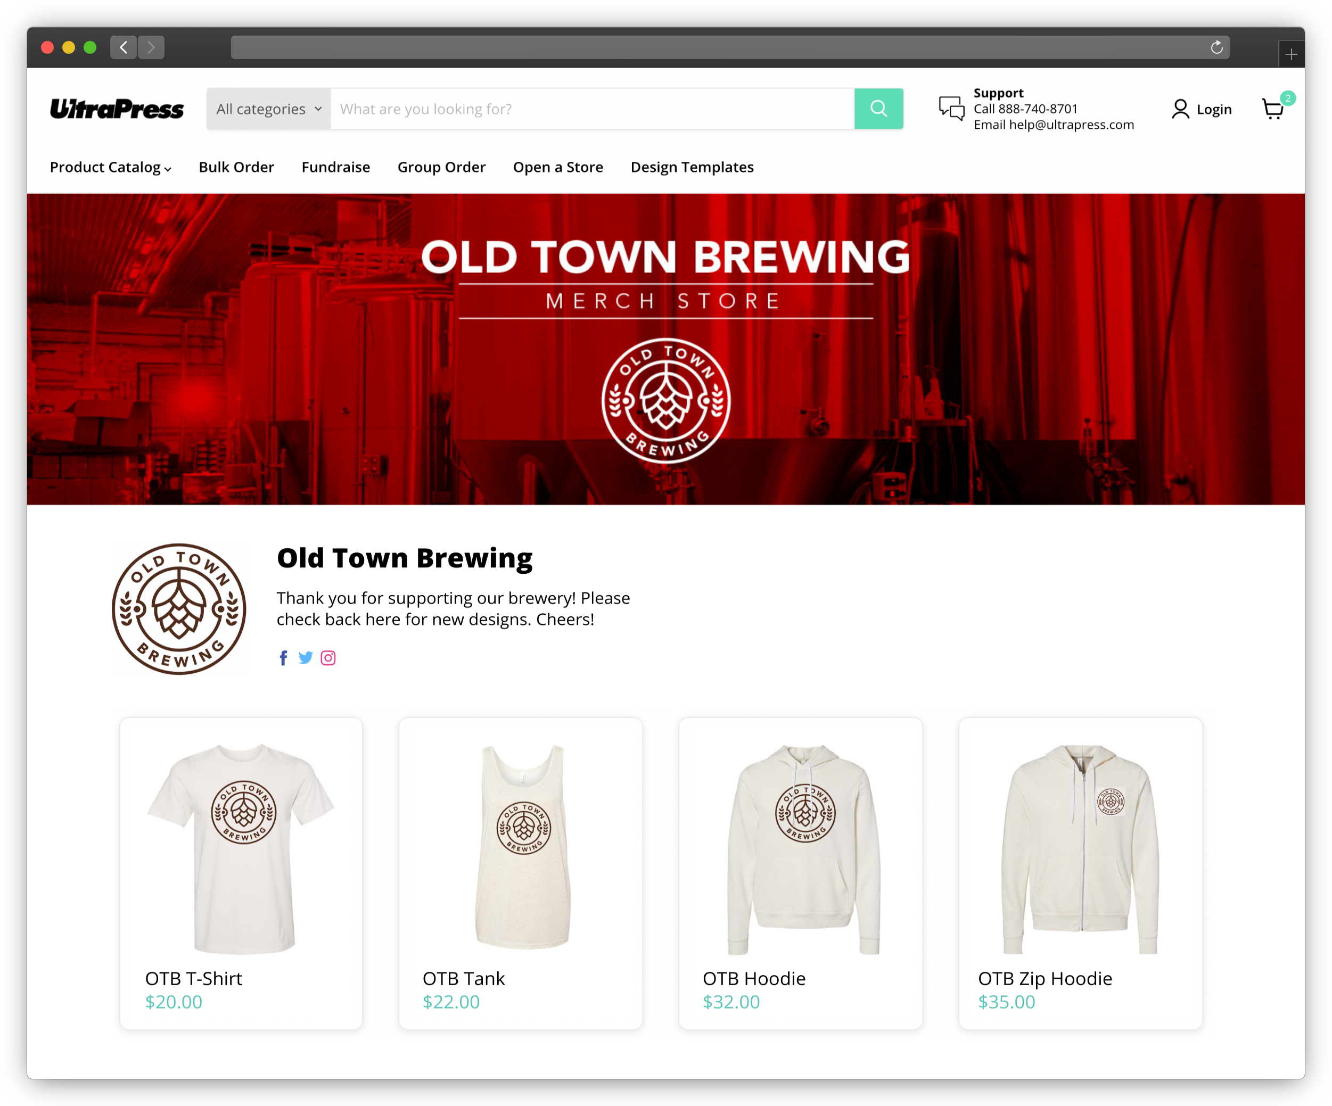
Task: Click the $32.00 price
Action: coord(731,1002)
